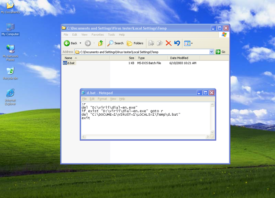Click Explorer title bar folder icon
The image size is (275, 198).
pyautogui.click(x=64, y=28)
